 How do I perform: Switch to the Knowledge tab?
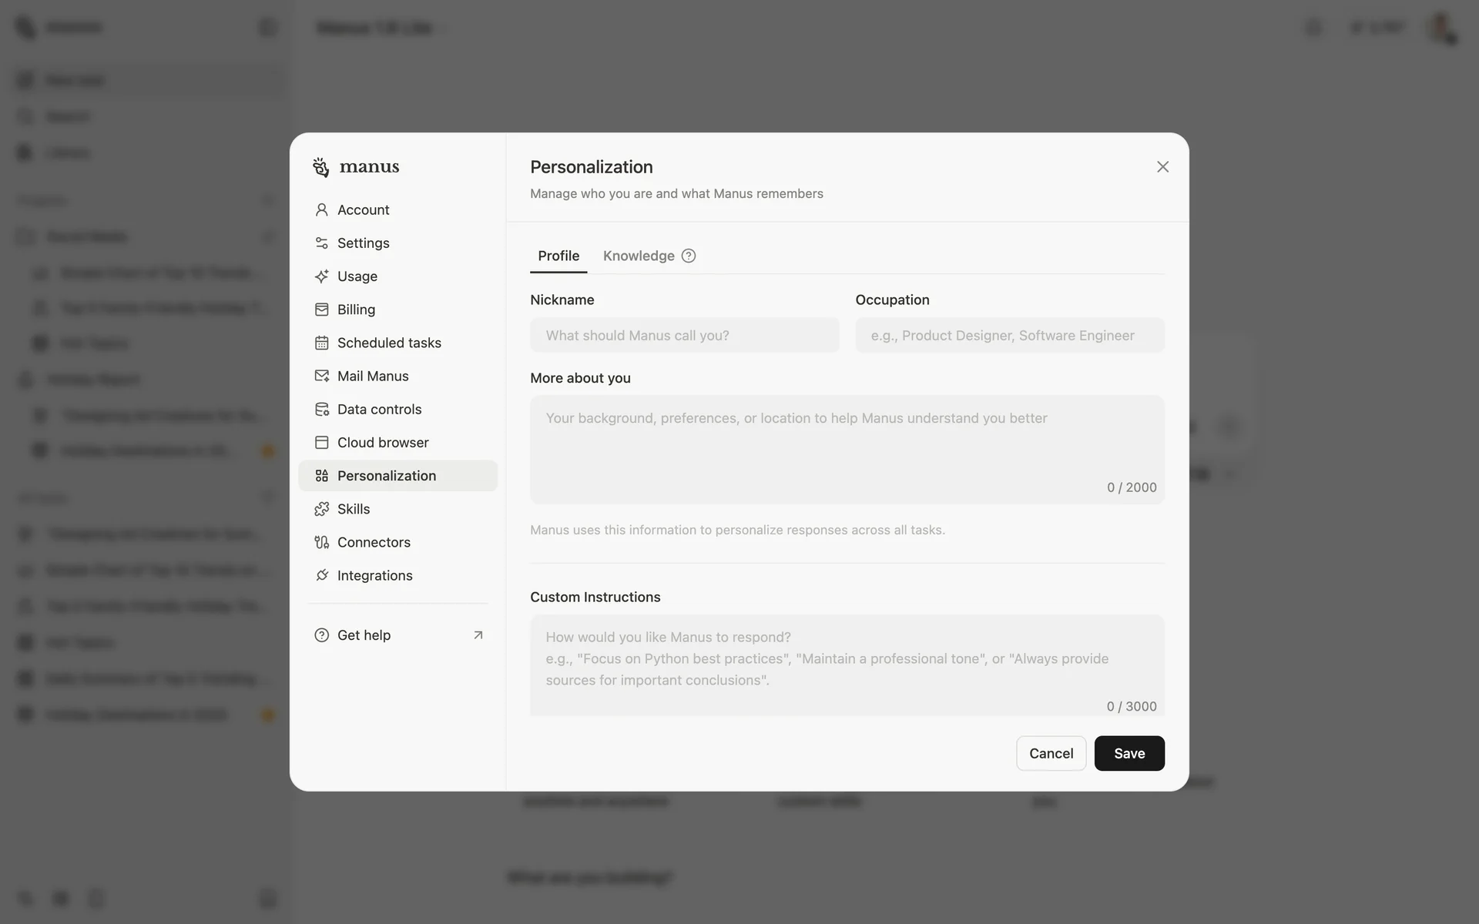638,256
